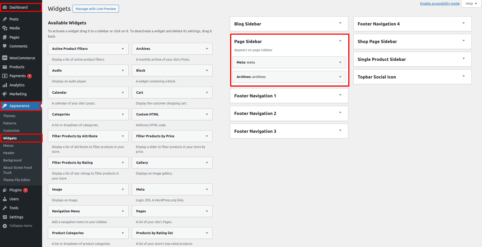Open the Menus submenu item
This screenshot has height=247, width=482.
8,146
